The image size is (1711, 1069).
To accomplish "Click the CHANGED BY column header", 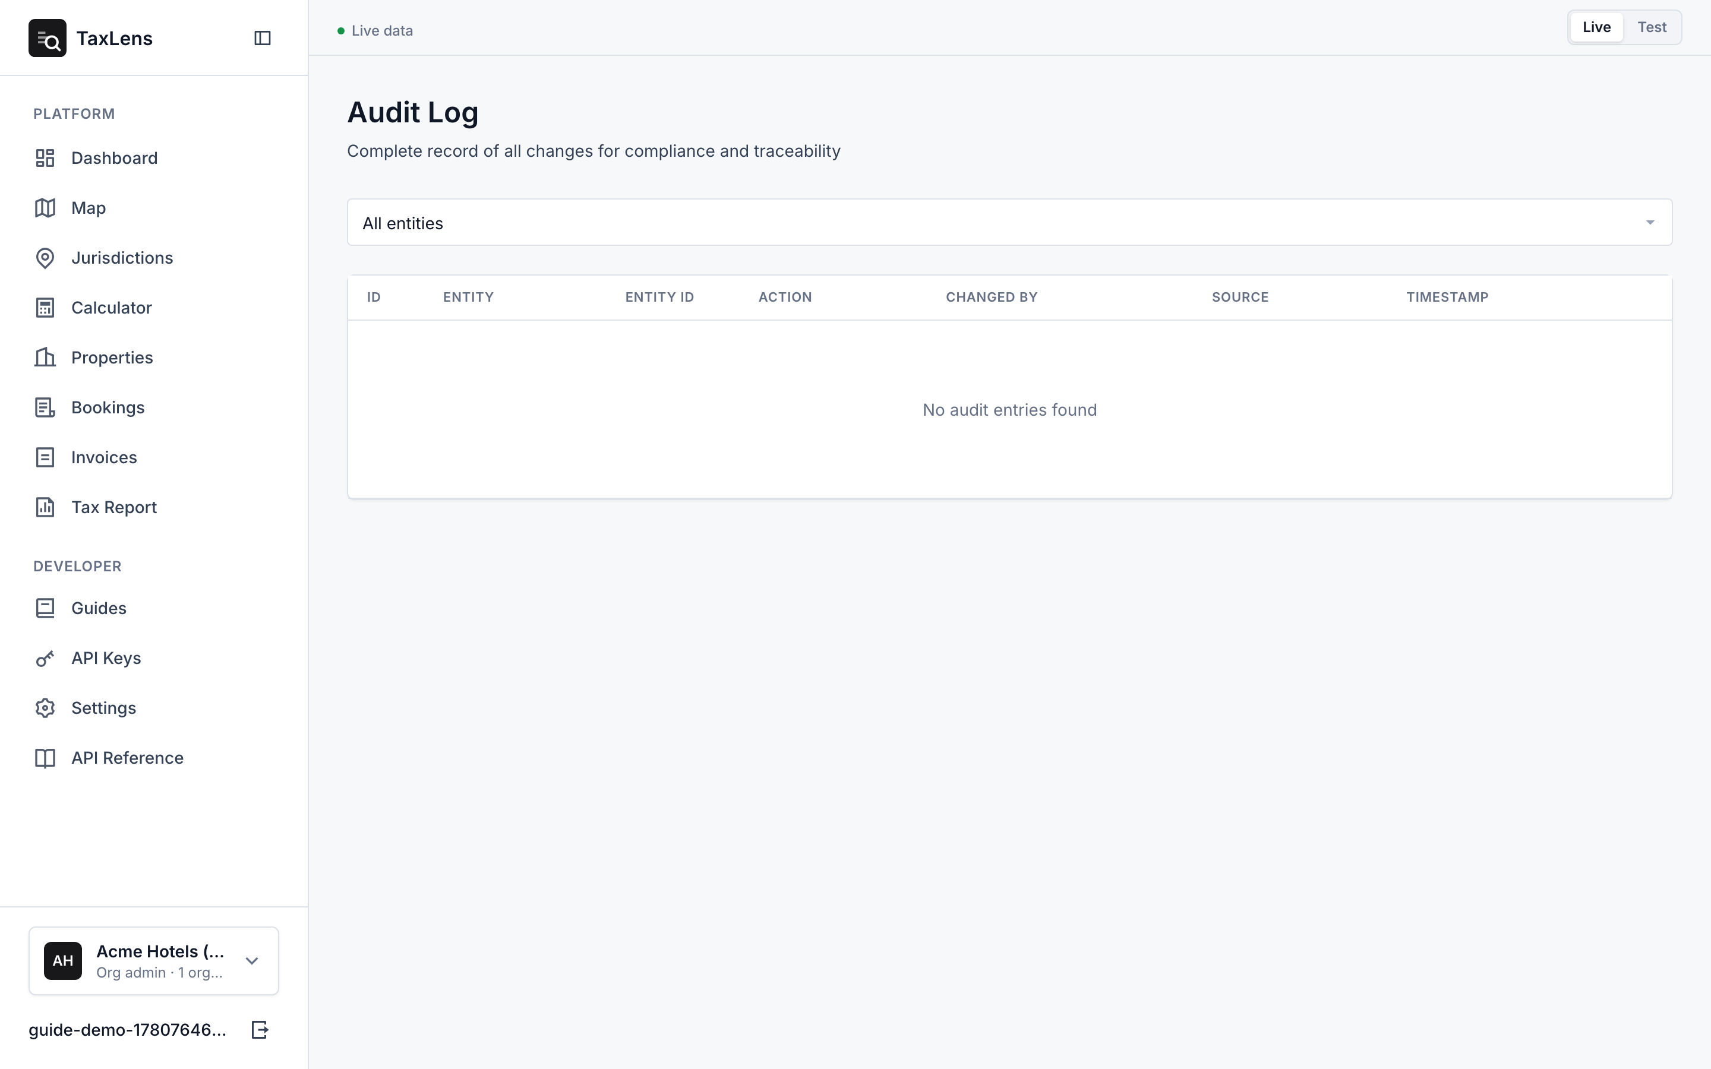I will tap(991, 298).
